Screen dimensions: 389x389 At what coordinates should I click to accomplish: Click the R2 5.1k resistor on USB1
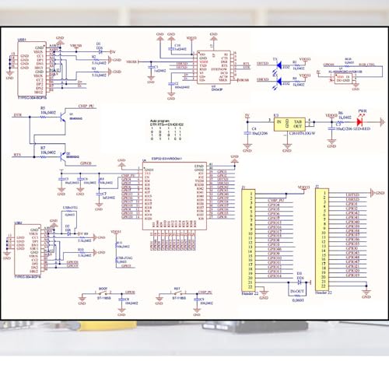96,60
